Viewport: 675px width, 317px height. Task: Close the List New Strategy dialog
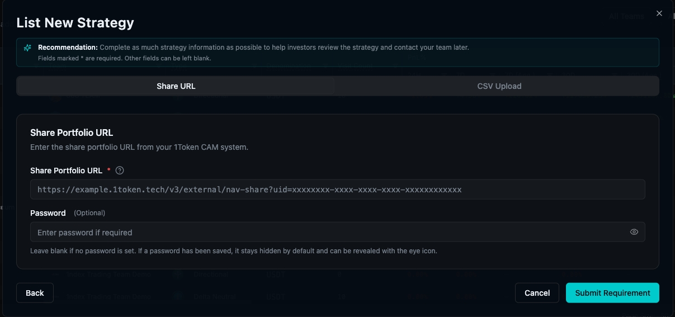coord(659,13)
